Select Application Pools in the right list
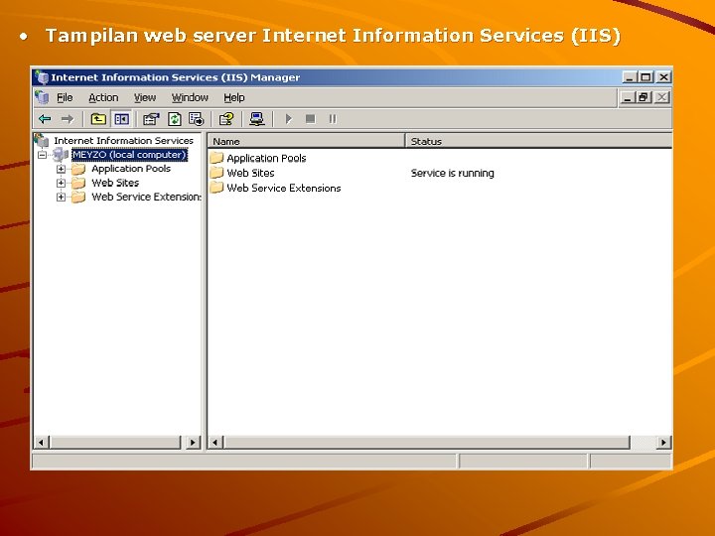The height and width of the screenshot is (536, 715). tap(266, 158)
